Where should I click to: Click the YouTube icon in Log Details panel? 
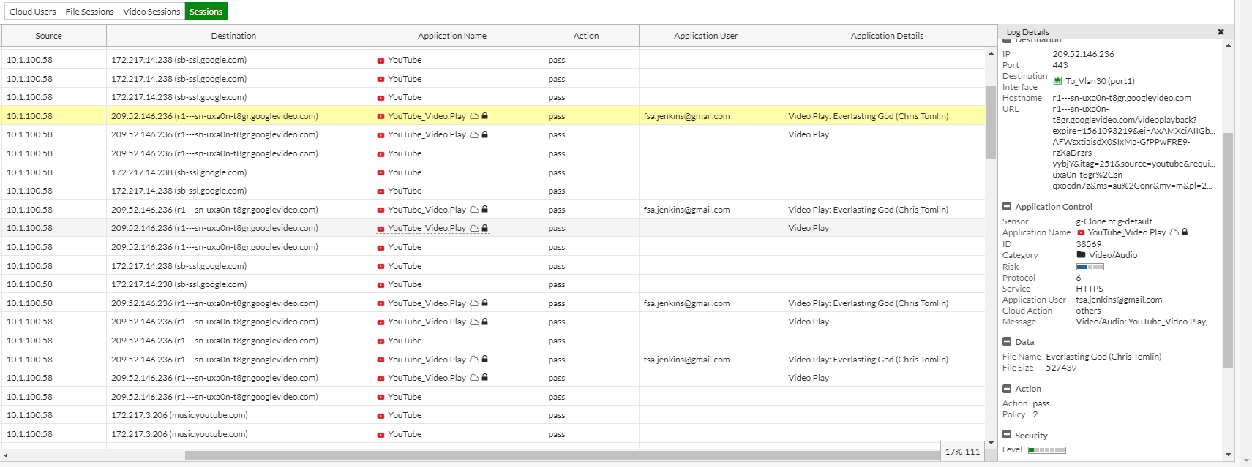1081,233
